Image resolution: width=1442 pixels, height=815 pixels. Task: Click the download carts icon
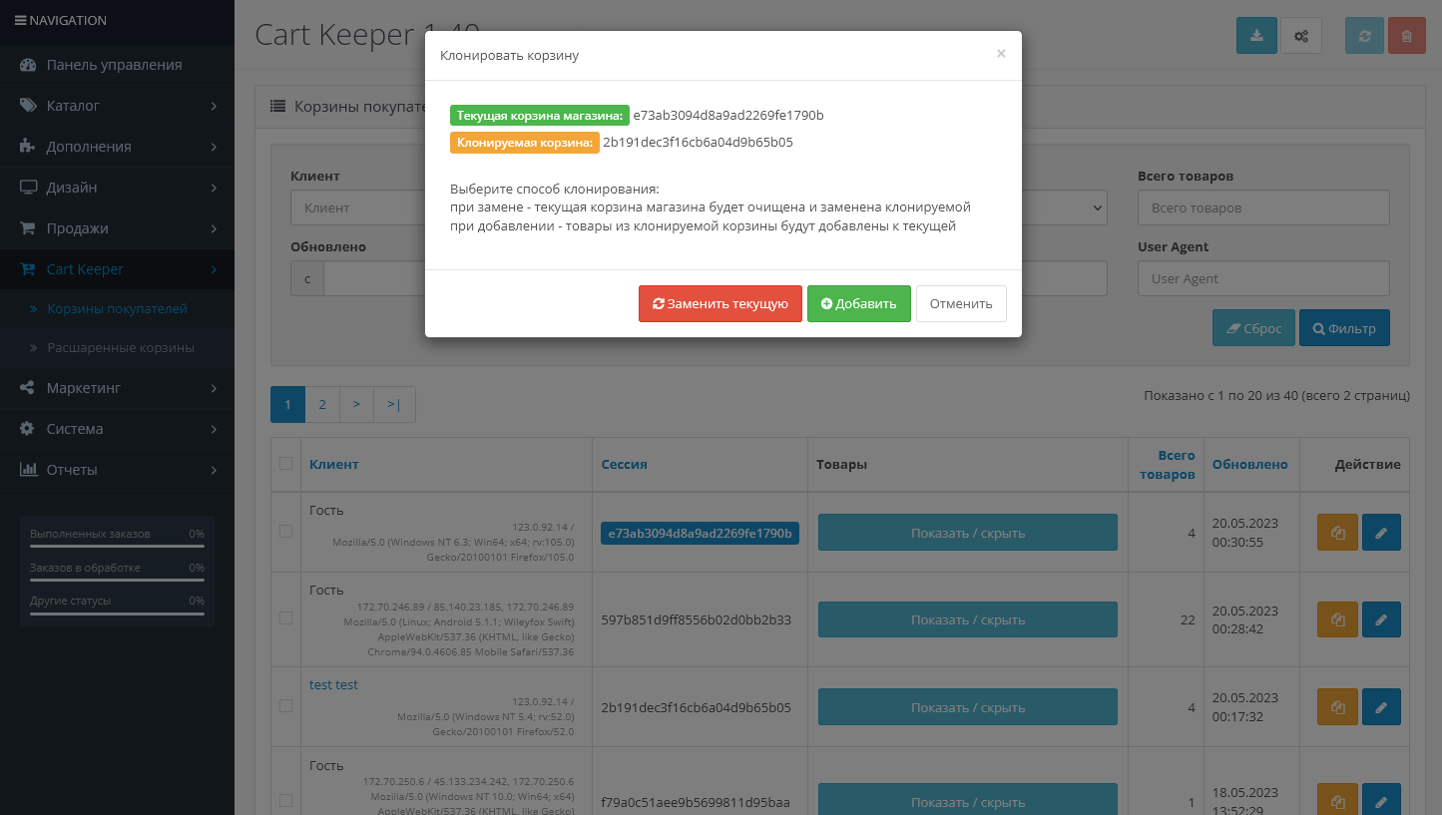pyautogui.click(x=1256, y=34)
